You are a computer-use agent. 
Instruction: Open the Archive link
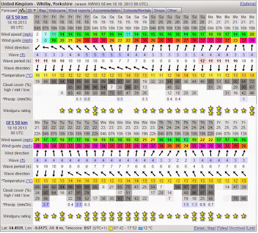click(x=237, y=228)
